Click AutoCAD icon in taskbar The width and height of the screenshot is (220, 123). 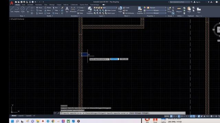[x=43, y=121]
